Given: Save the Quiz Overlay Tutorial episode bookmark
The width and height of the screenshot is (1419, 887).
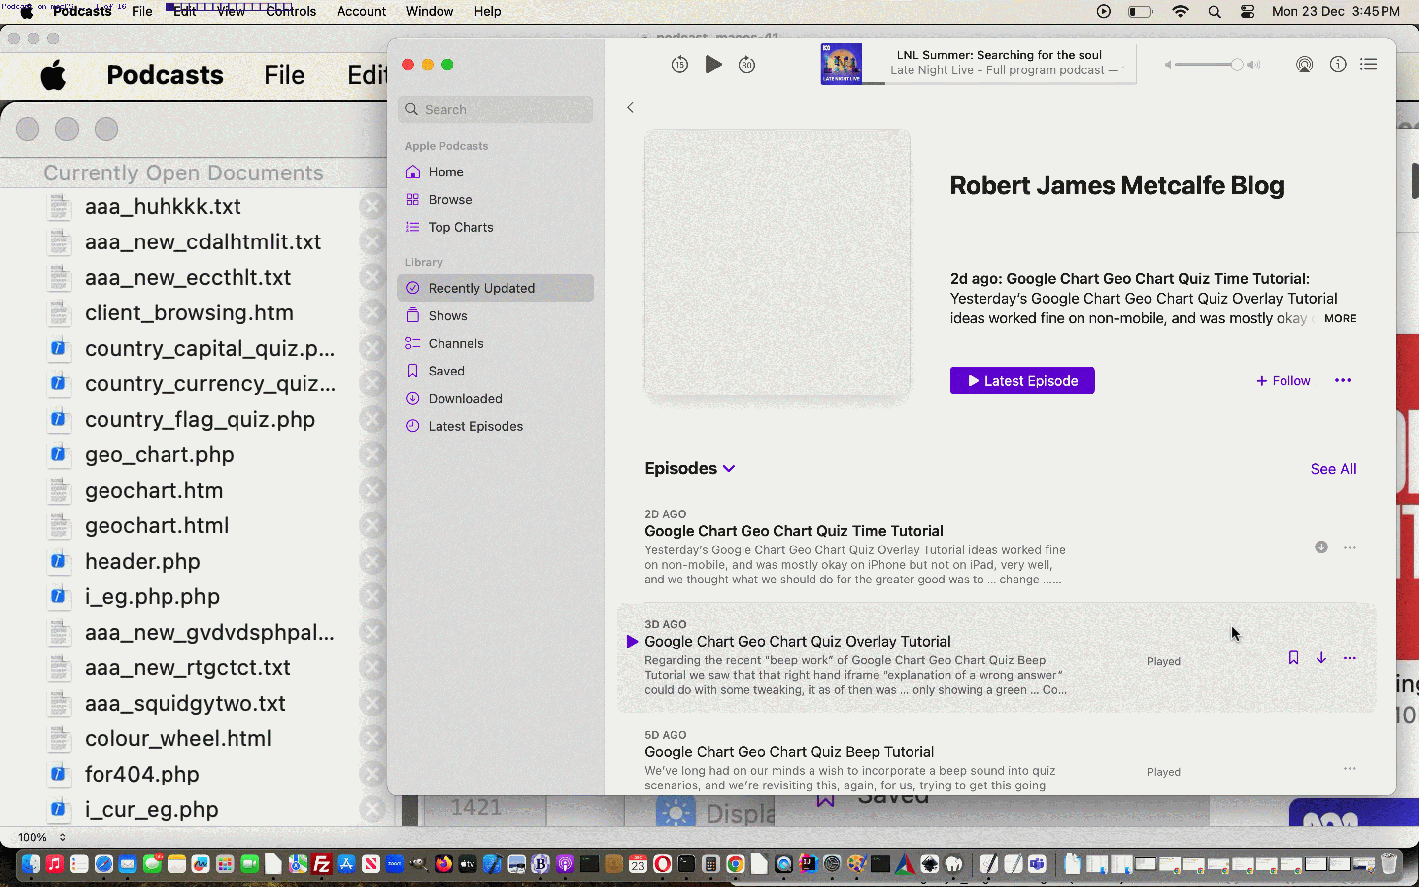Looking at the screenshot, I should click(1293, 658).
